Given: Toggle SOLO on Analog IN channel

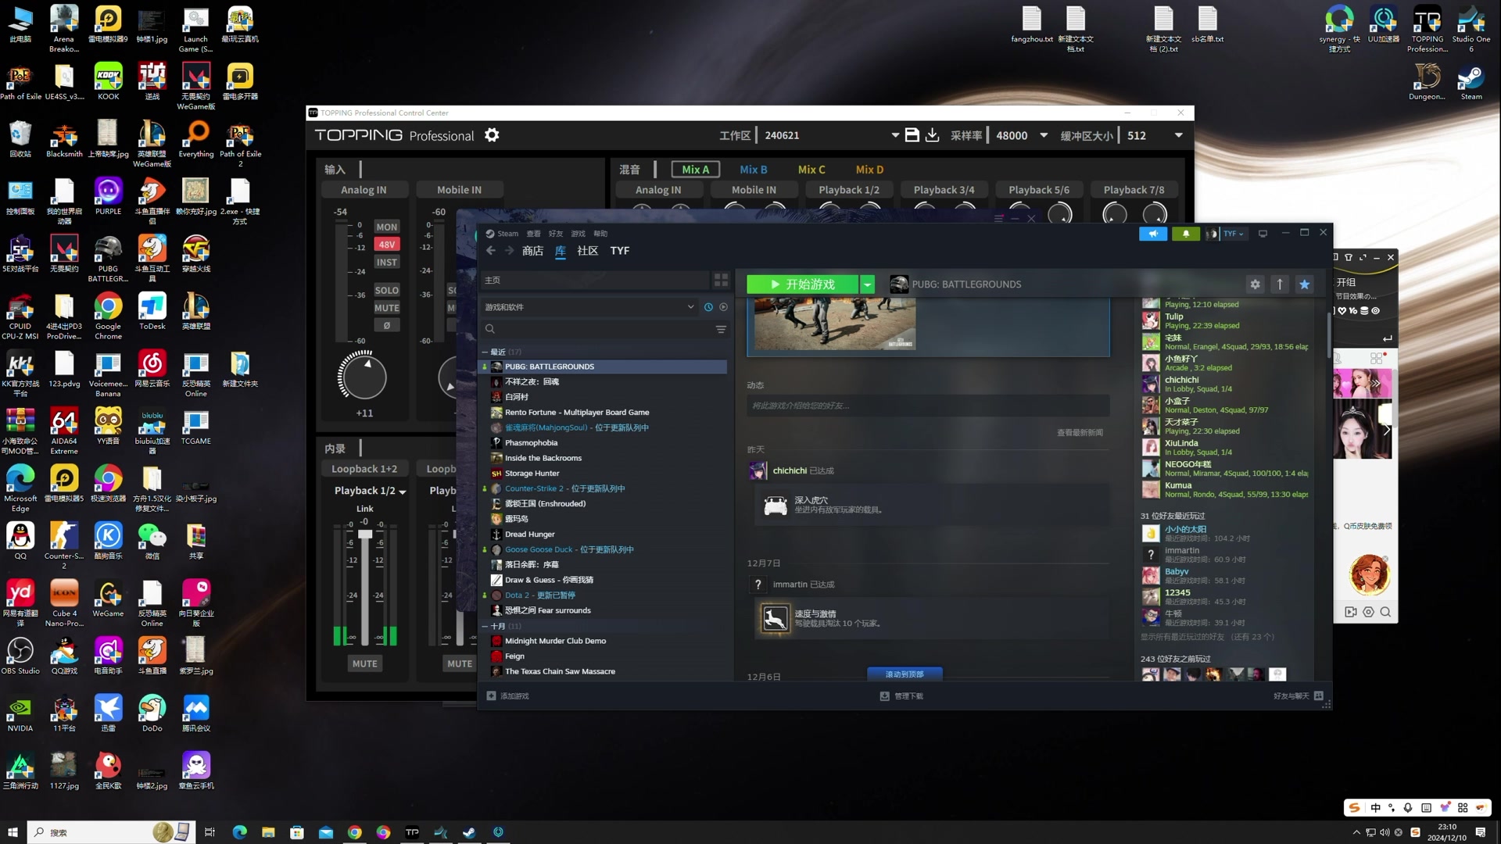Looking at the screenshot, I should tap(386, 290).
